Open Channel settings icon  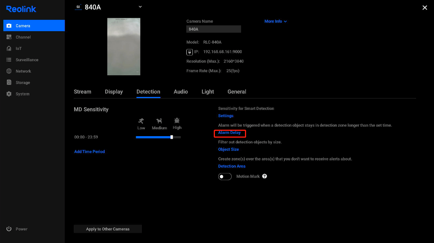[x=9, y=37]
